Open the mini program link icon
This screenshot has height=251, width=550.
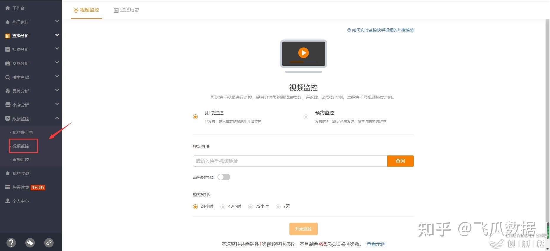49,243
